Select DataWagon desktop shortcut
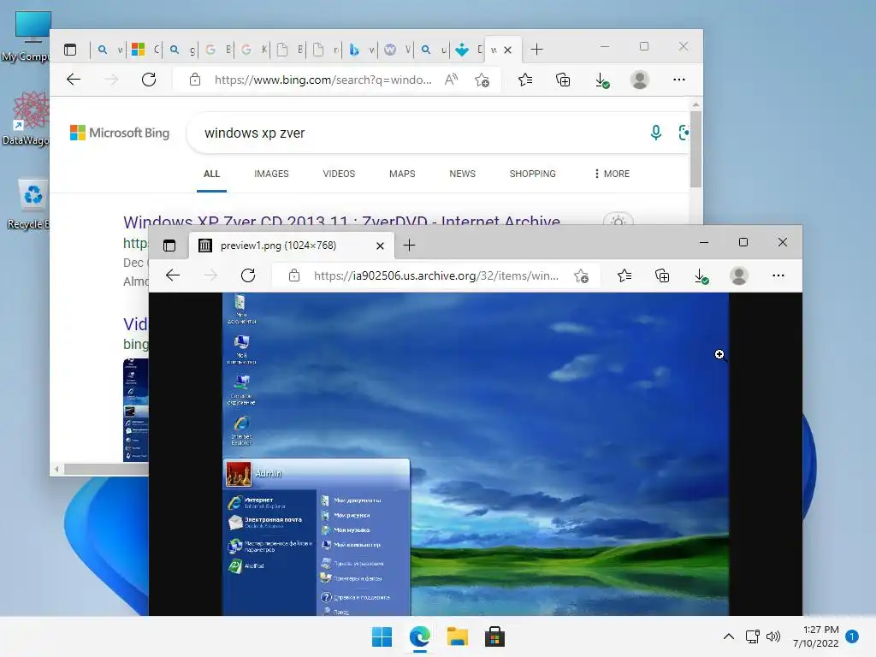 (x=26, y=118)
